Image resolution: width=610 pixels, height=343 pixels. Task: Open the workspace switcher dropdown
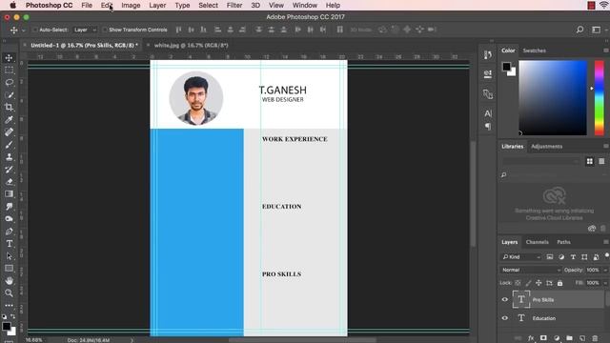click(x=597, y=30)
